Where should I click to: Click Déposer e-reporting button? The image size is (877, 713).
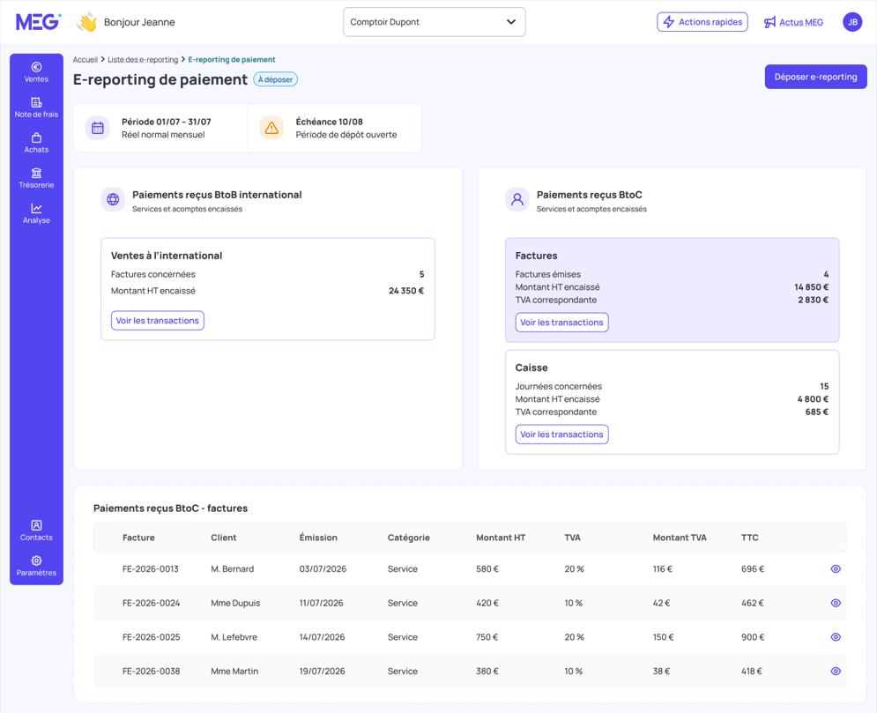815,77
